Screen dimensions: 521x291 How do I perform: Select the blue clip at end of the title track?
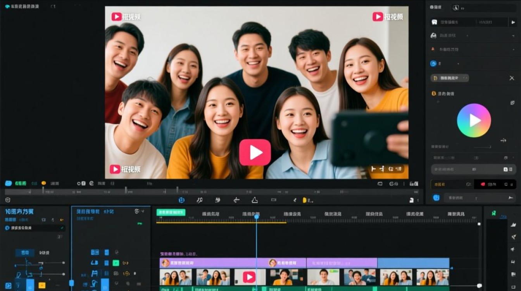(413, 263)
